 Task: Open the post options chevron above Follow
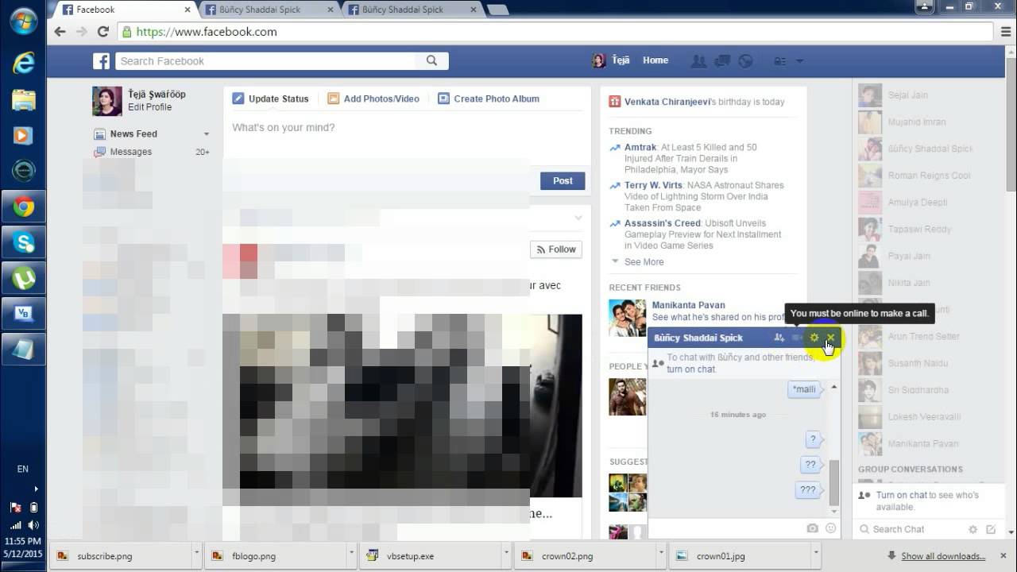click(578, 218)
